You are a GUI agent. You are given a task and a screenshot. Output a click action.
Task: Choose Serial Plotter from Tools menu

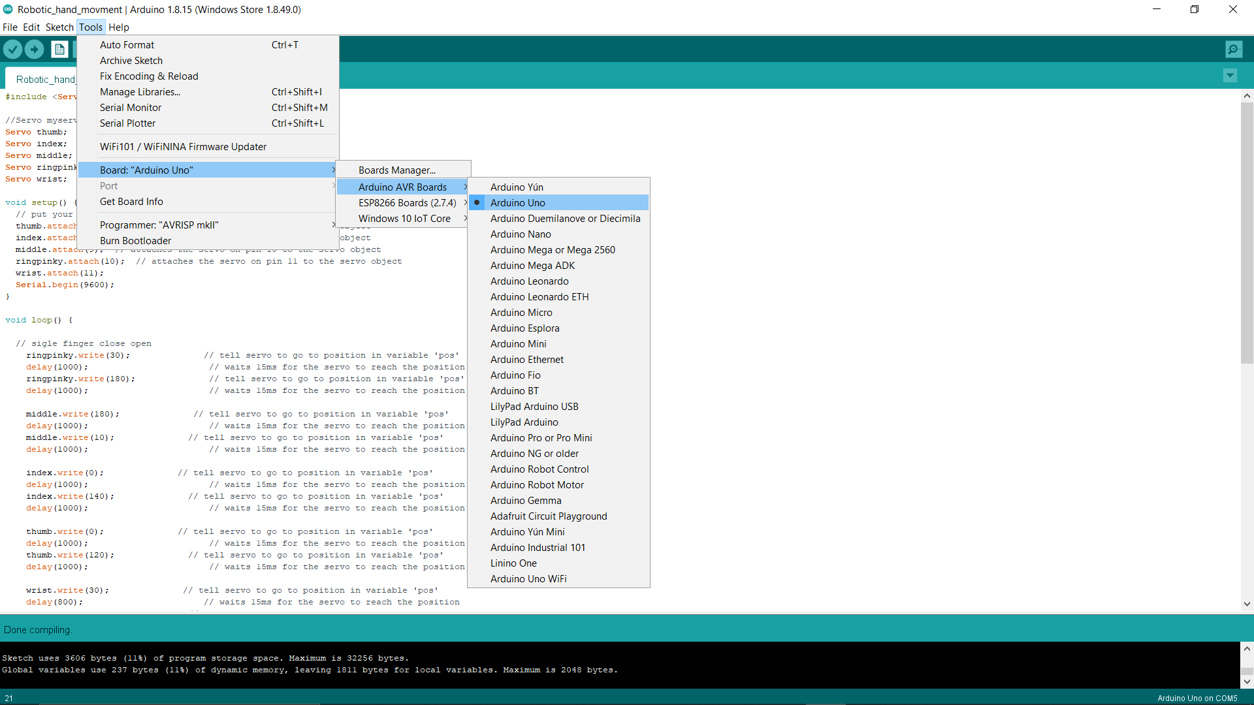(x=127, y=123)
